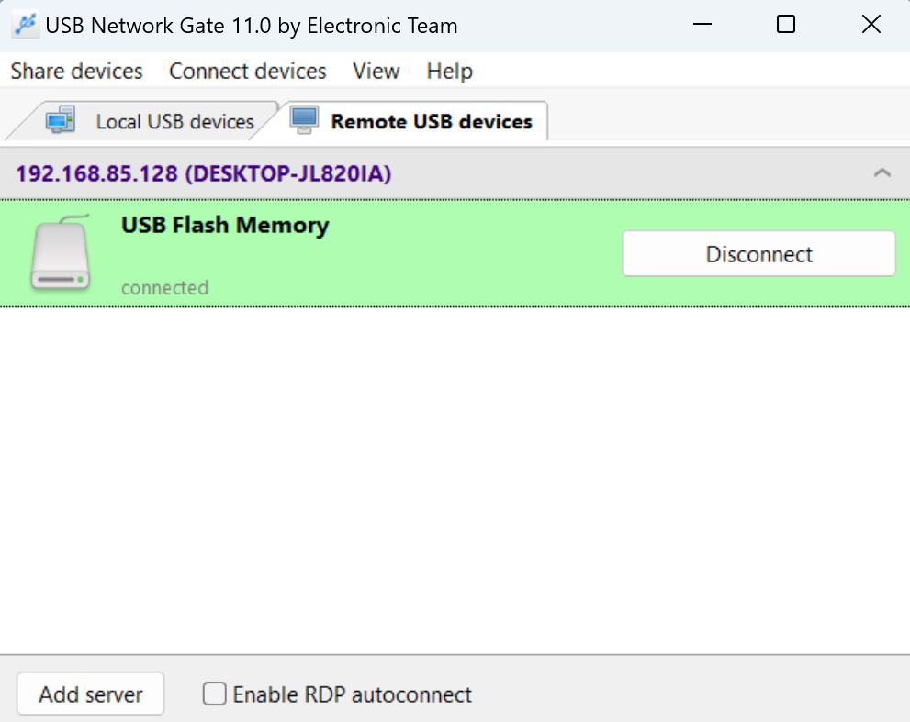Toggle the RDP autoconnect checkbox
Viewport: 910px width, 722px height.
214,694
